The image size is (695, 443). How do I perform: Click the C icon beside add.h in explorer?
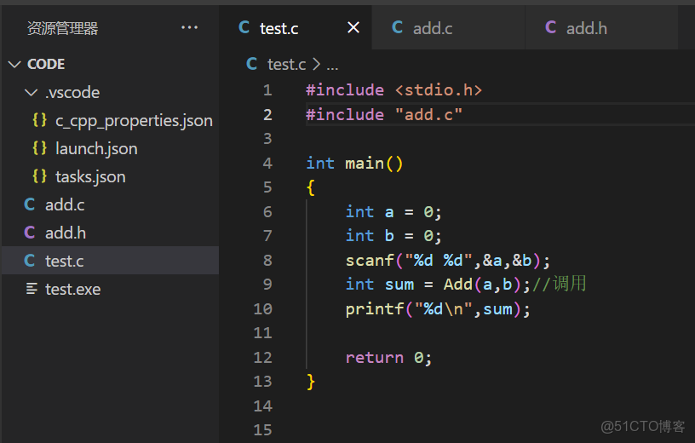pos(30,233)
